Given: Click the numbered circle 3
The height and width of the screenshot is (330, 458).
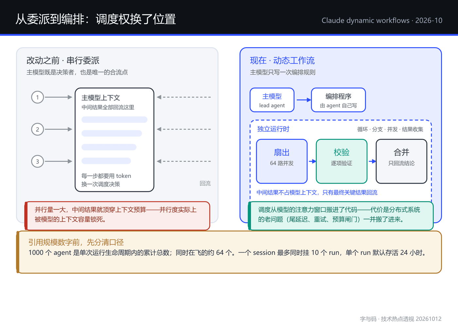Looking at the screenshot, I should tap(38, 161).
